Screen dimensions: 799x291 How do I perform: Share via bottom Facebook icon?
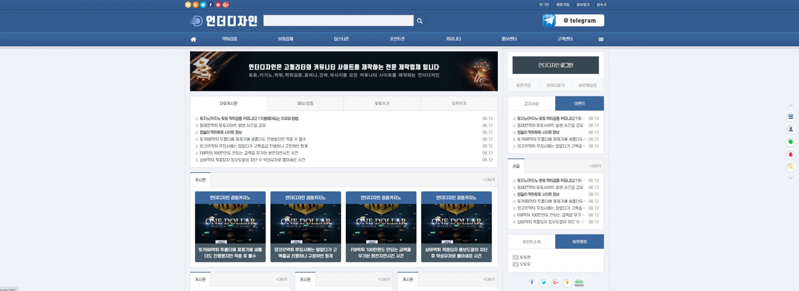[x=532, y=283]
